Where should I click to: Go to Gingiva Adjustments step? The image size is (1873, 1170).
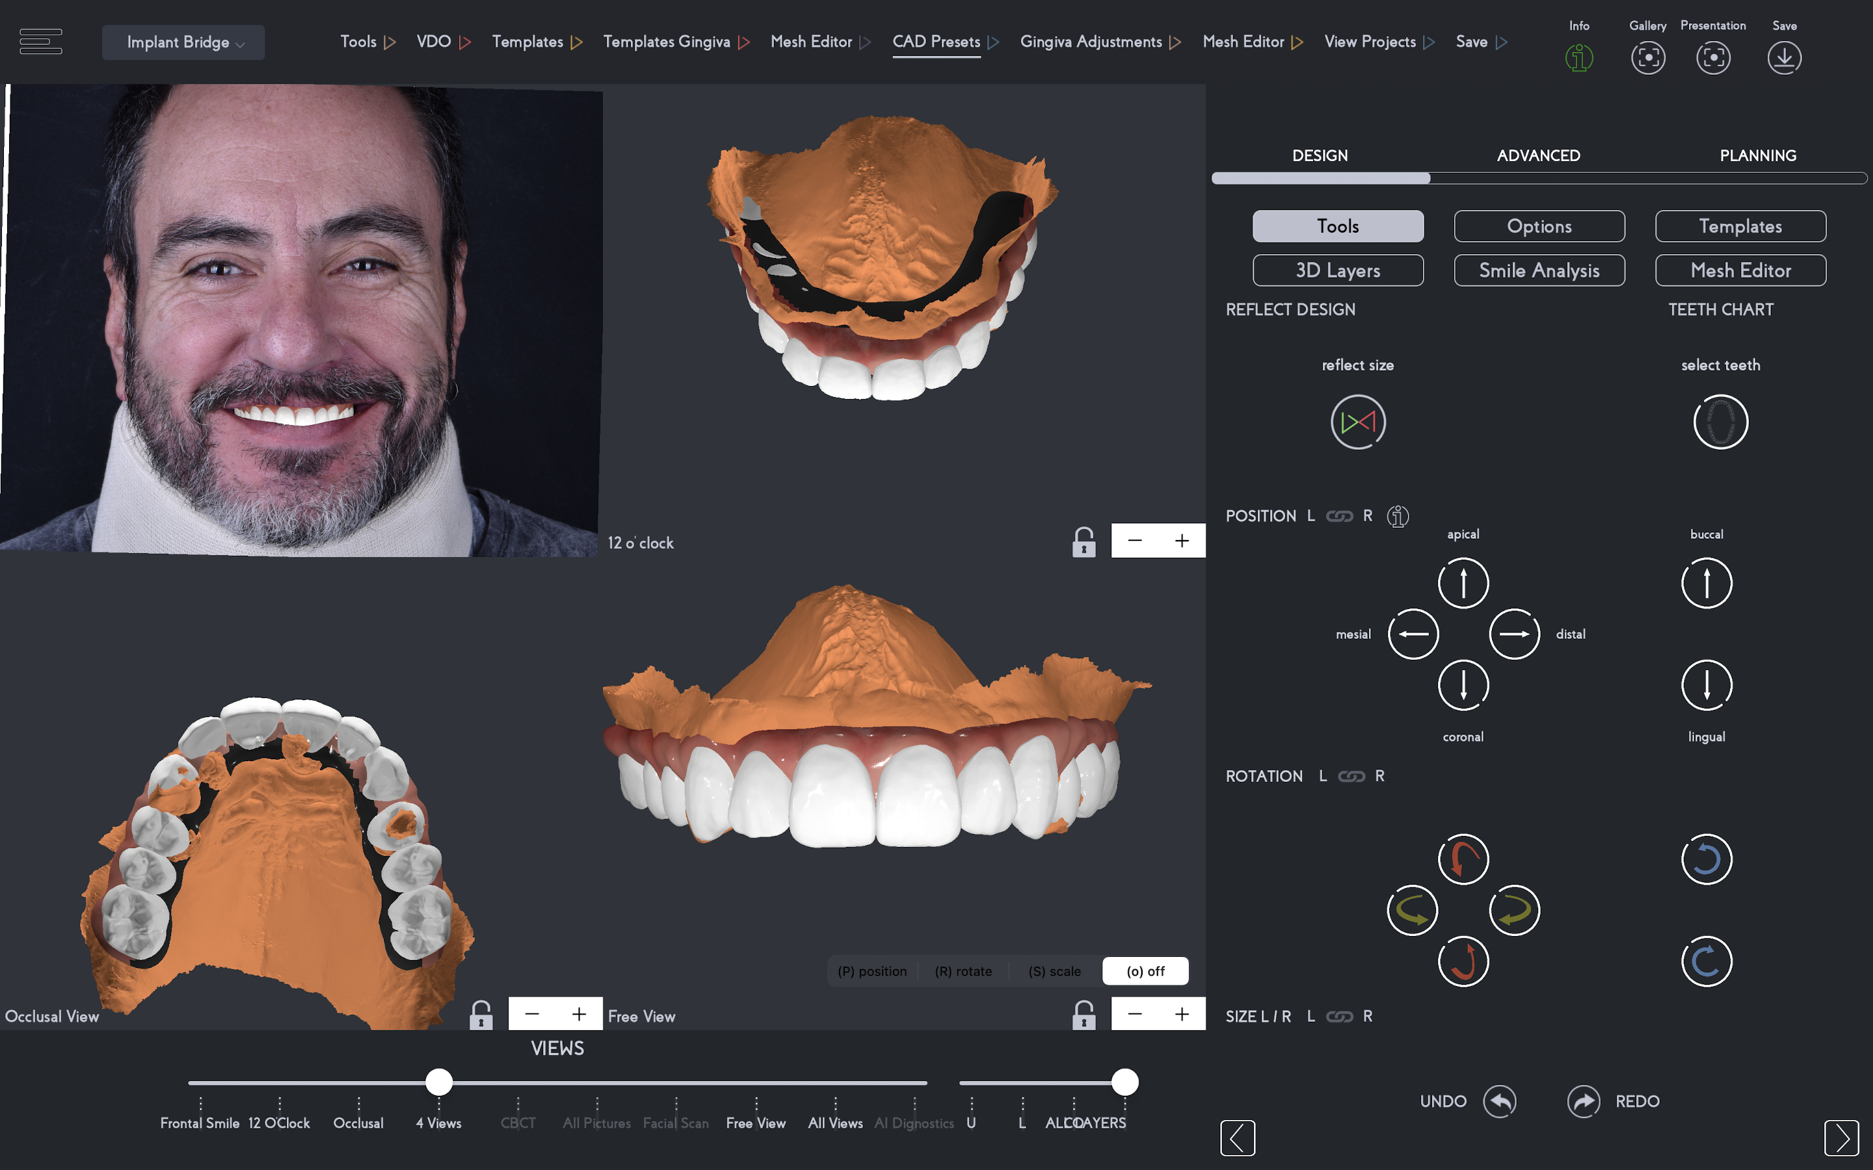(1091, 42)
